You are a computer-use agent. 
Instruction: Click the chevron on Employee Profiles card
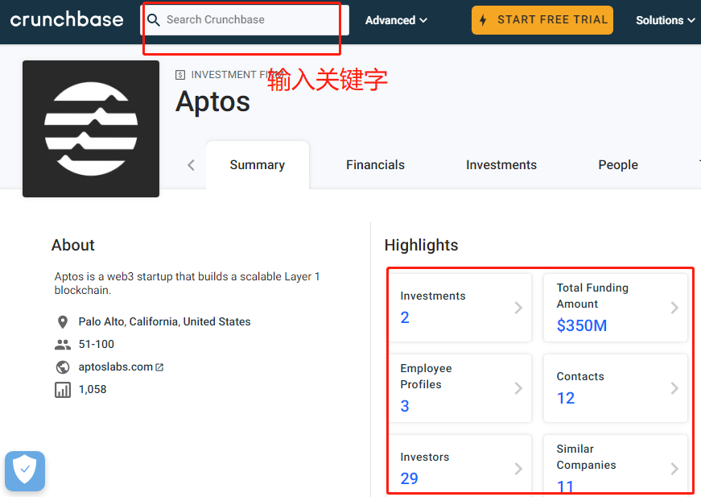(518, 388)
